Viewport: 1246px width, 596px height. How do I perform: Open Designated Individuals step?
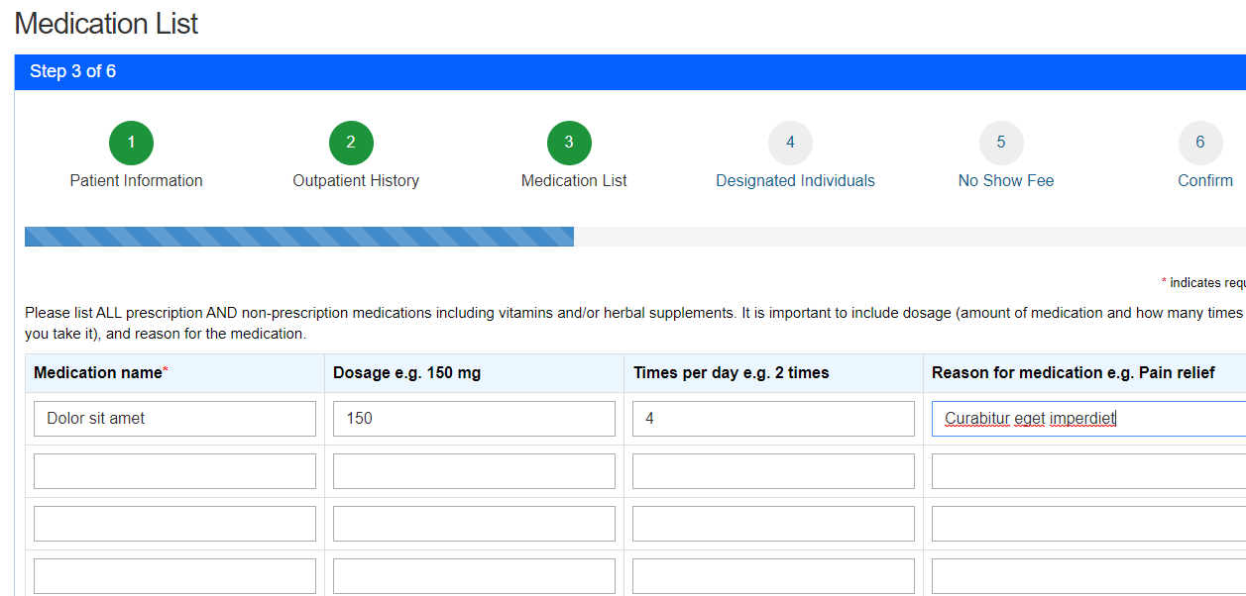click(x=795, y=180)
